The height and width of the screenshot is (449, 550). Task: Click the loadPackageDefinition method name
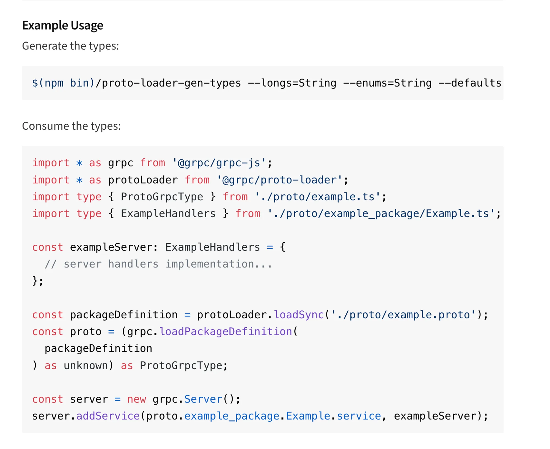point(226,332)
